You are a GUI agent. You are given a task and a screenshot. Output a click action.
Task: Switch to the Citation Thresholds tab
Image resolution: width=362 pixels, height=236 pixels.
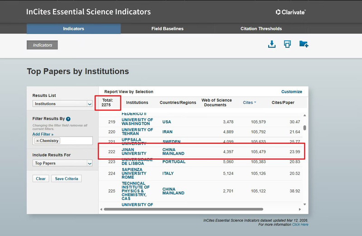[261, 28]
